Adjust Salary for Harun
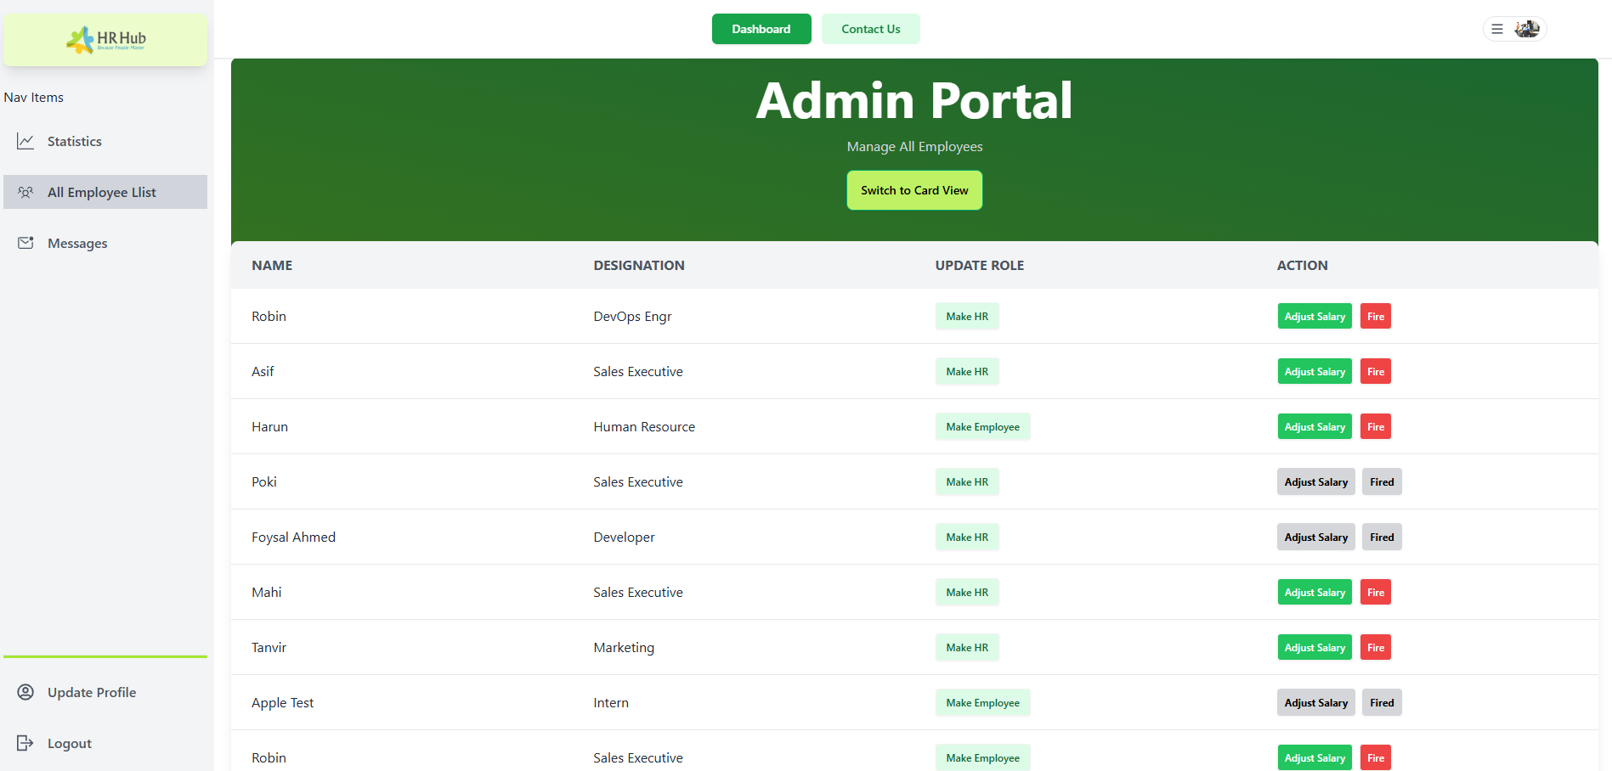The height and width of the screenshot is (771, 1612). coord(1315,426)
